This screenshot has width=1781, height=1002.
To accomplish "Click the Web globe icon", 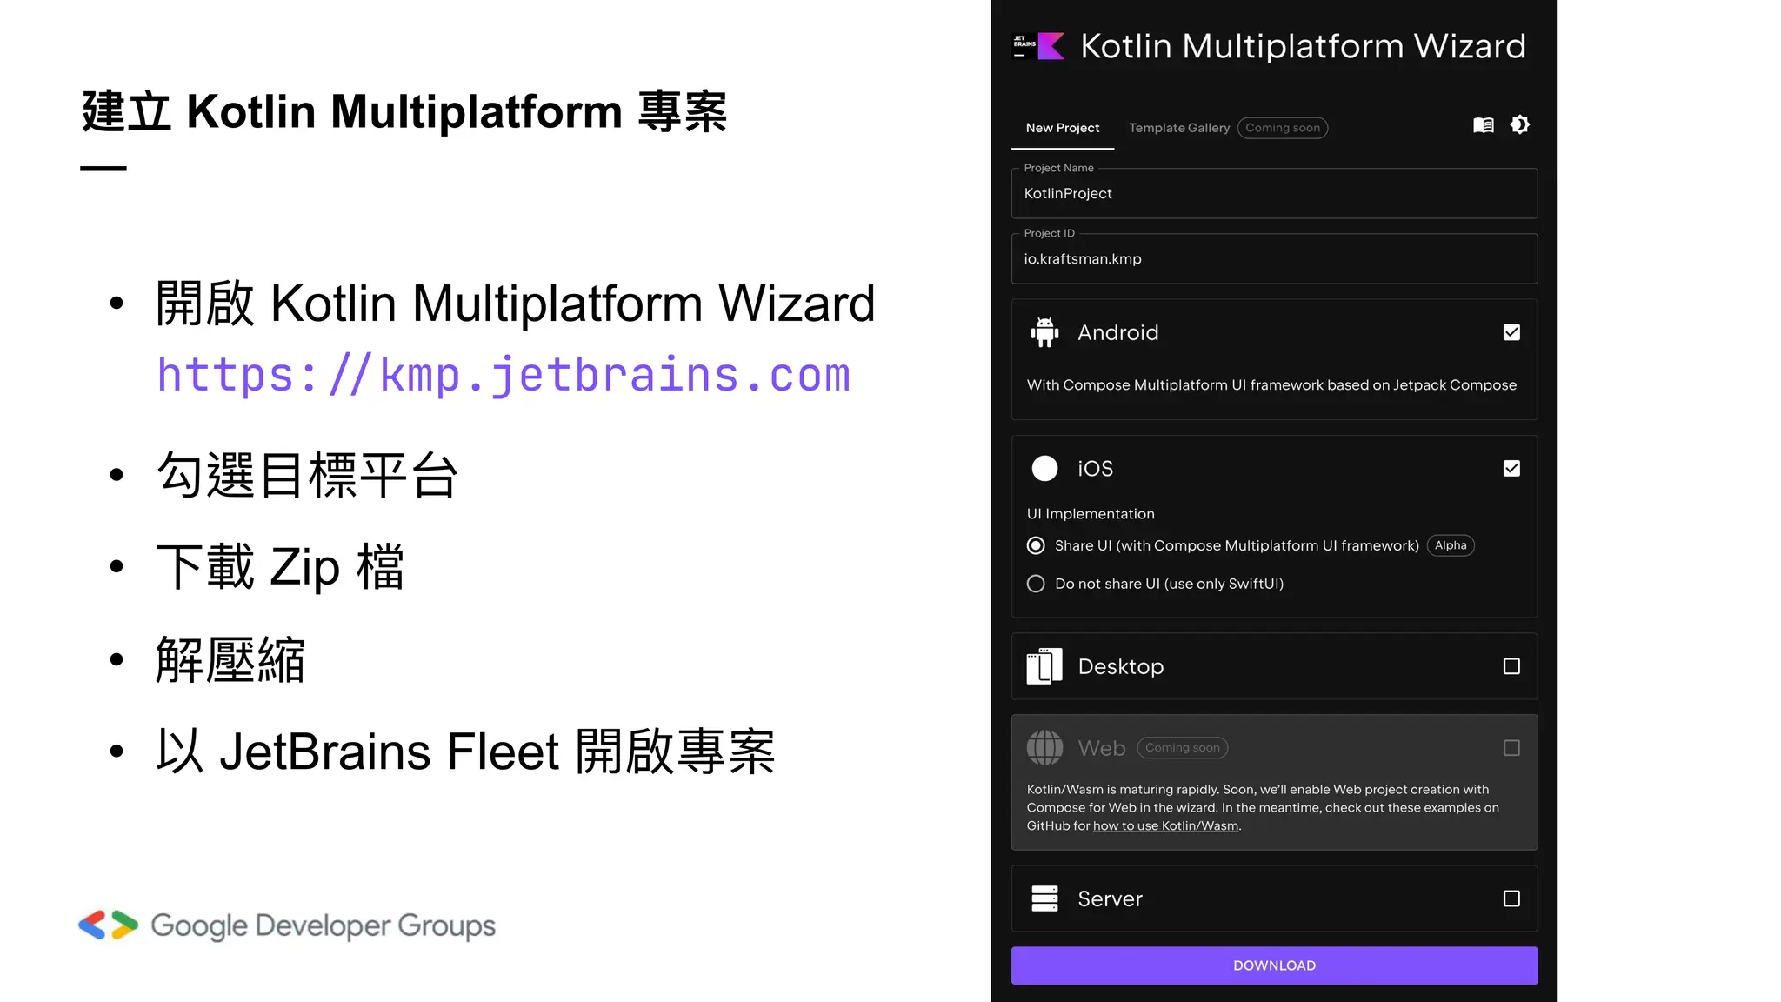I will pyautogui.click(x=1044, y=748).
